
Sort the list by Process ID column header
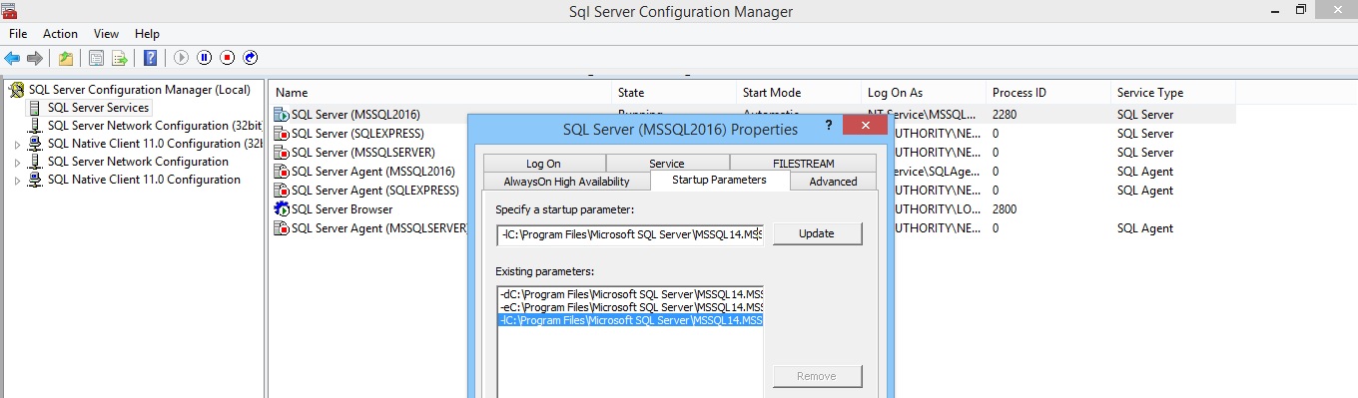pos(1046,92)
